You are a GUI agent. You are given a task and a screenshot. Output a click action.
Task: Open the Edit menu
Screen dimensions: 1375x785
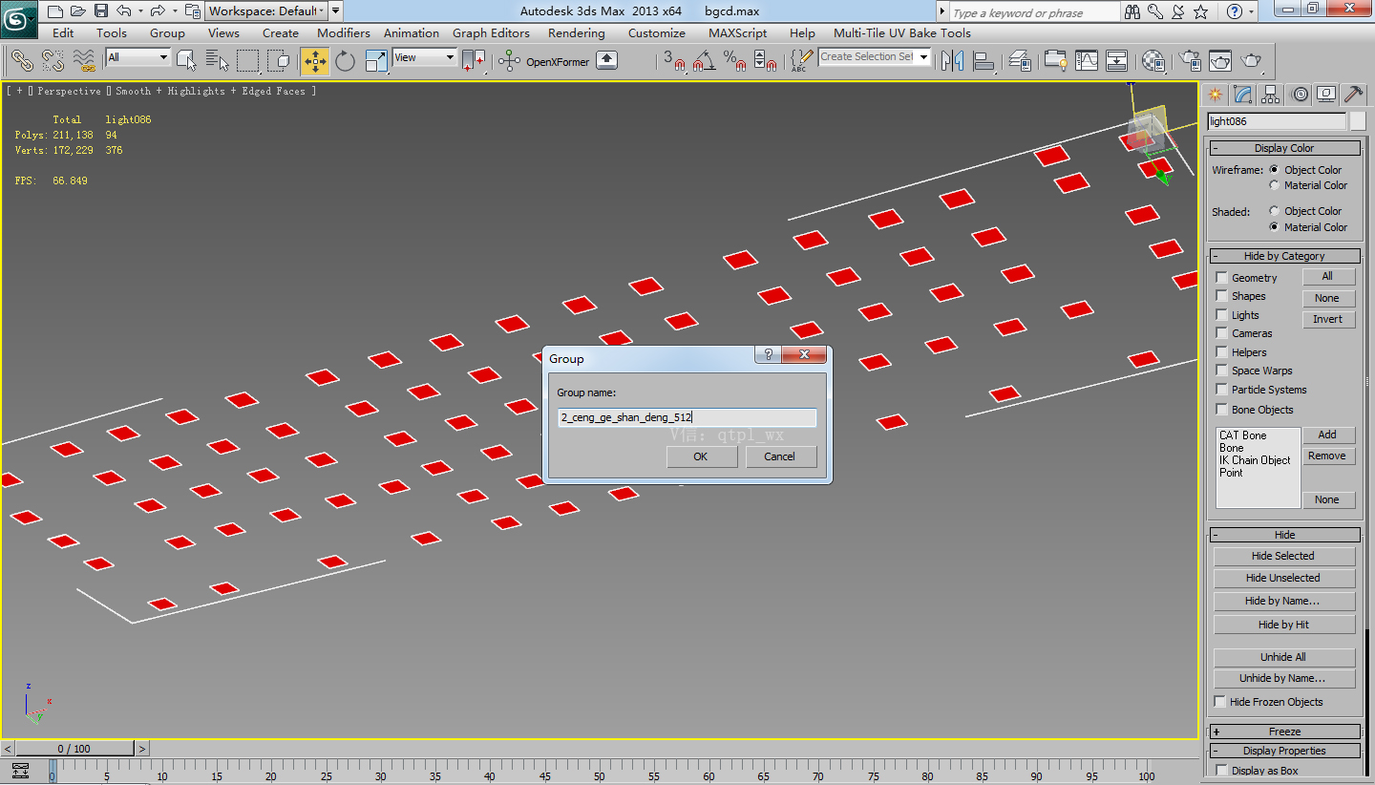pyautogui.click(x=63, y=32)
